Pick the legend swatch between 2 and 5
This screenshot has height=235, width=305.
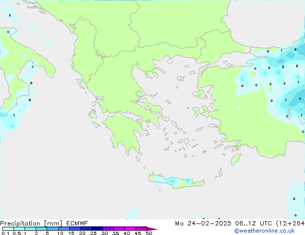(x=41, y=229)
